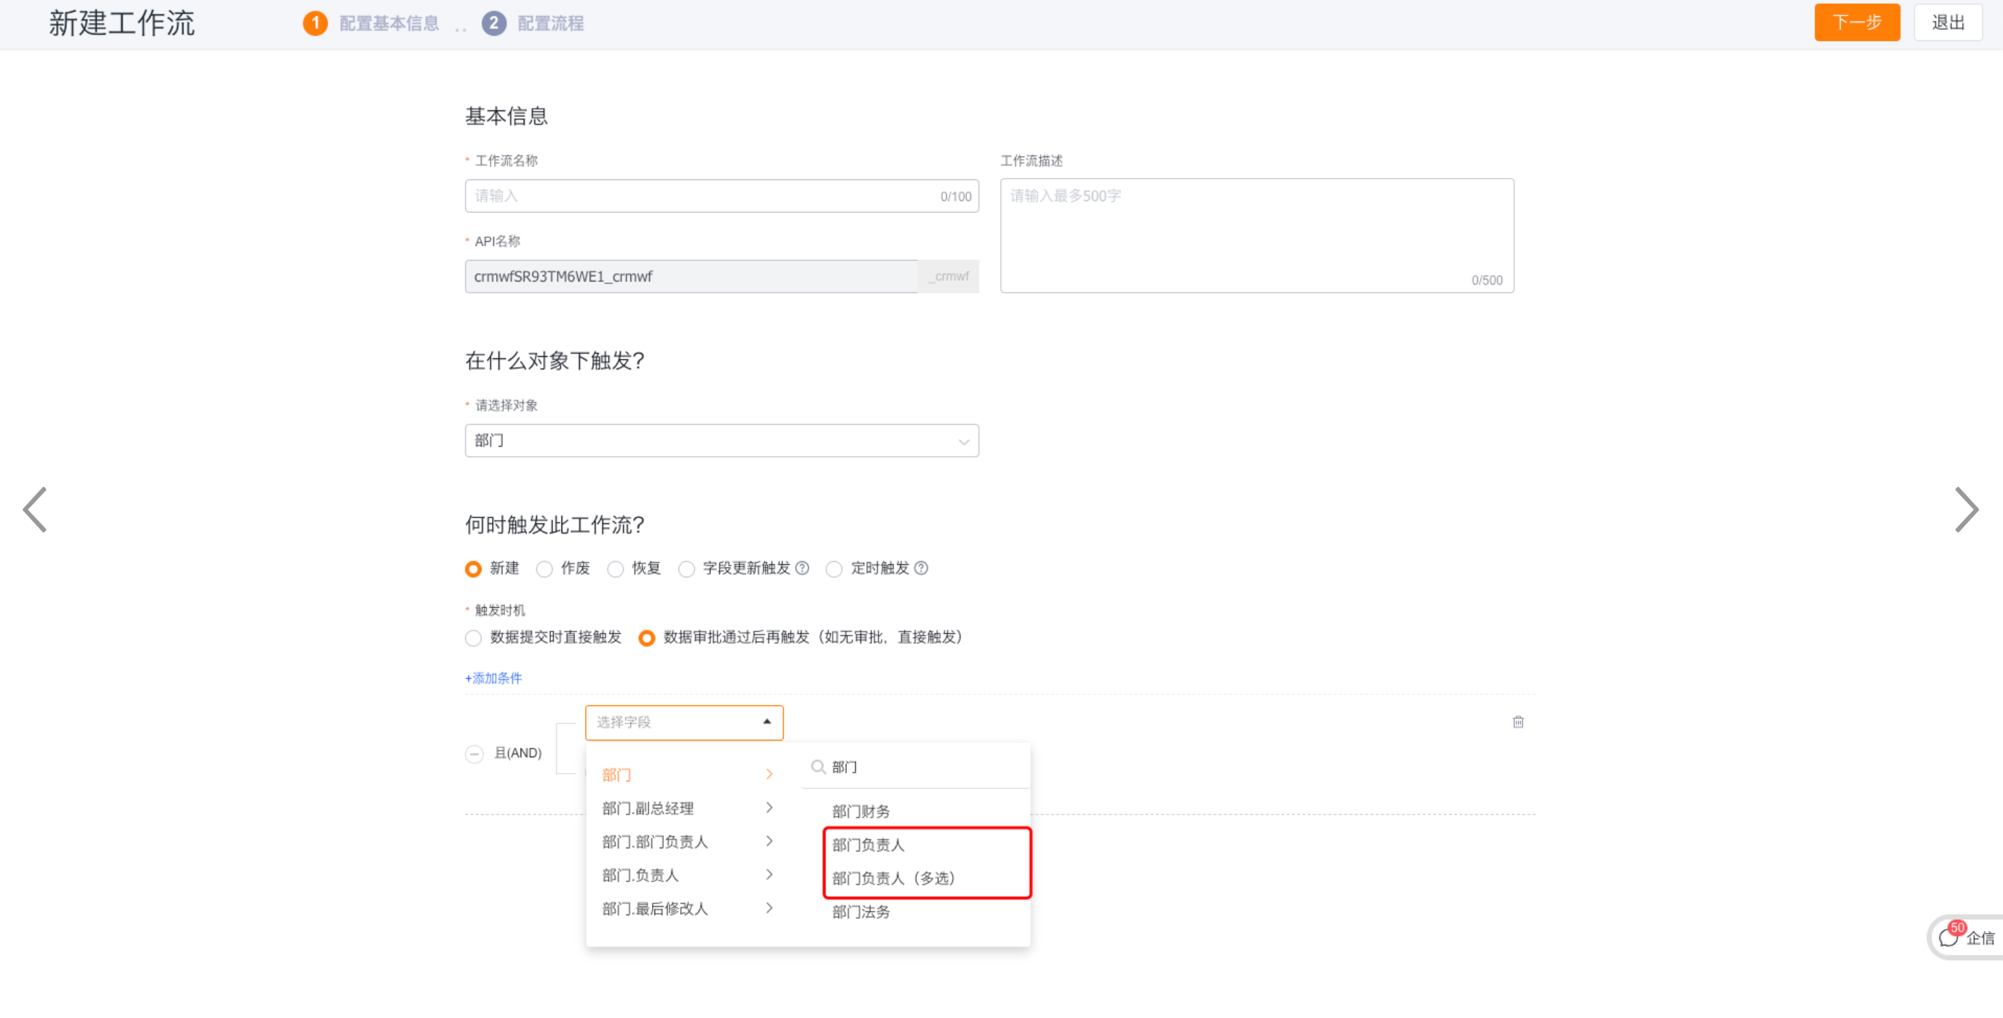Select 部门.最后修改人 in the left menu
The image size is (2003, 1018).
pos(654,908)
